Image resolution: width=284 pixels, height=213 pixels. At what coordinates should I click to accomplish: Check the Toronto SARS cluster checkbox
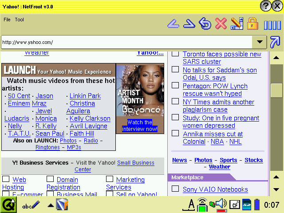point(175,54)
